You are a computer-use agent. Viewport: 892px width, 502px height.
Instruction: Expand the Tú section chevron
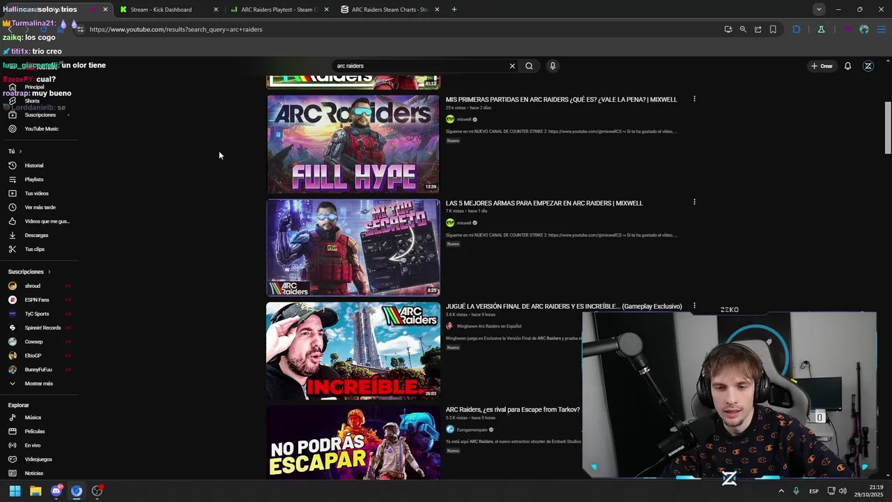(x=20, y=151)
